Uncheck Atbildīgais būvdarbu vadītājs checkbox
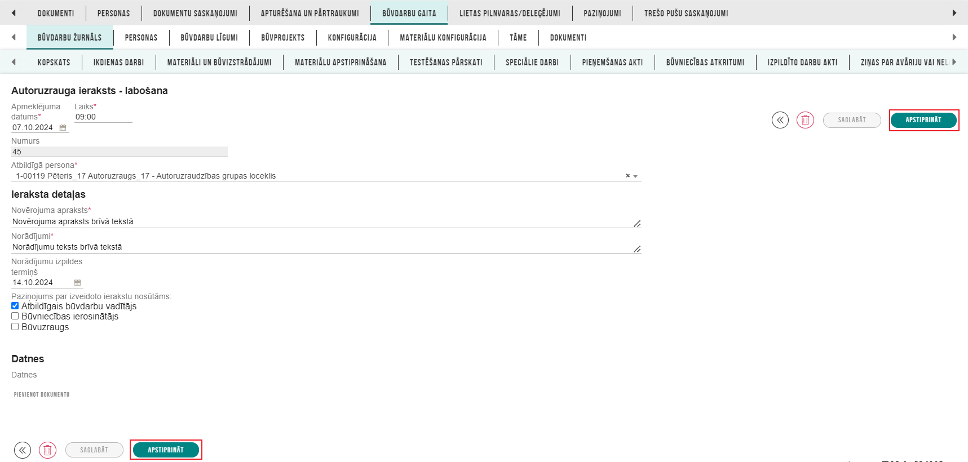 pyautogui.click(x=15, y=306)
